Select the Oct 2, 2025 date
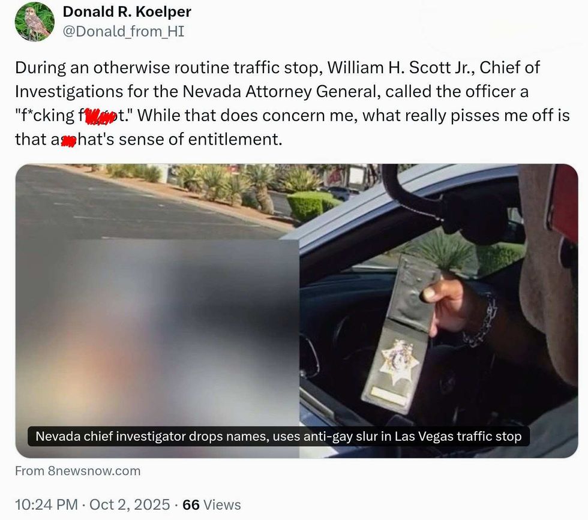588x520 pixels. click(130, 504)
